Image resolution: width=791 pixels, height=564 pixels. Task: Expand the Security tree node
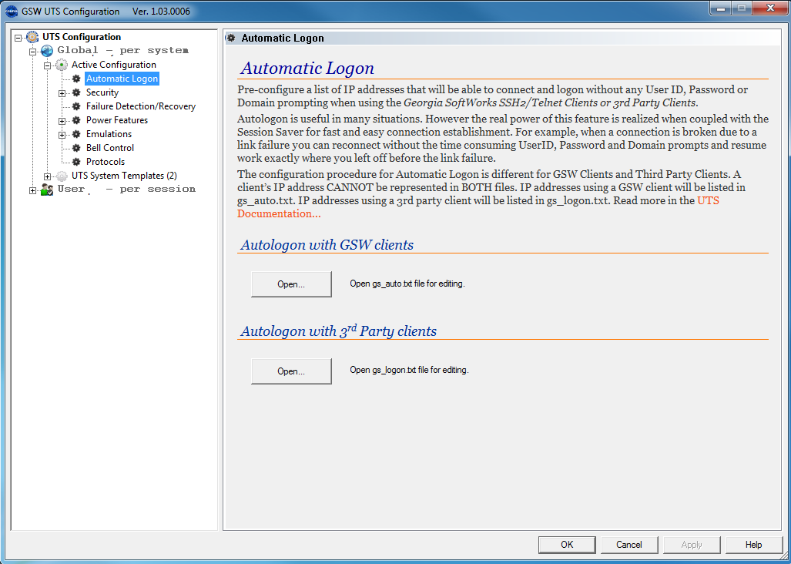click(62, 93)
